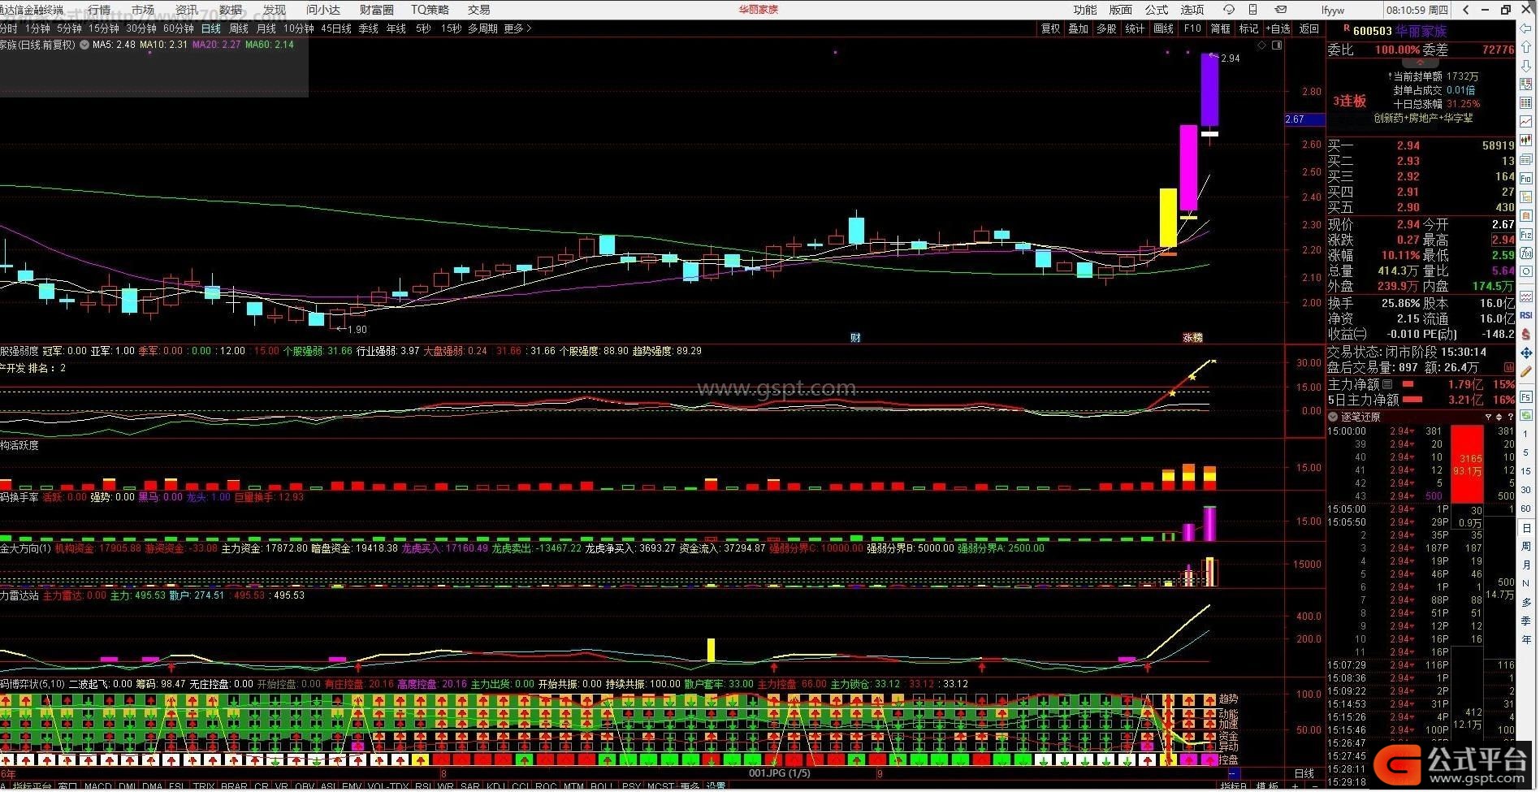Click the headset support icon in the top bar

(x=1228, y=10)
